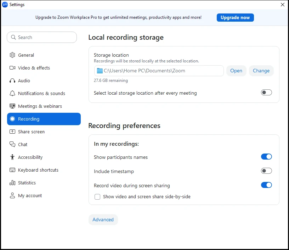Change the recording storage location
This screenshot has width=289, height=250.
coord(261,71)
